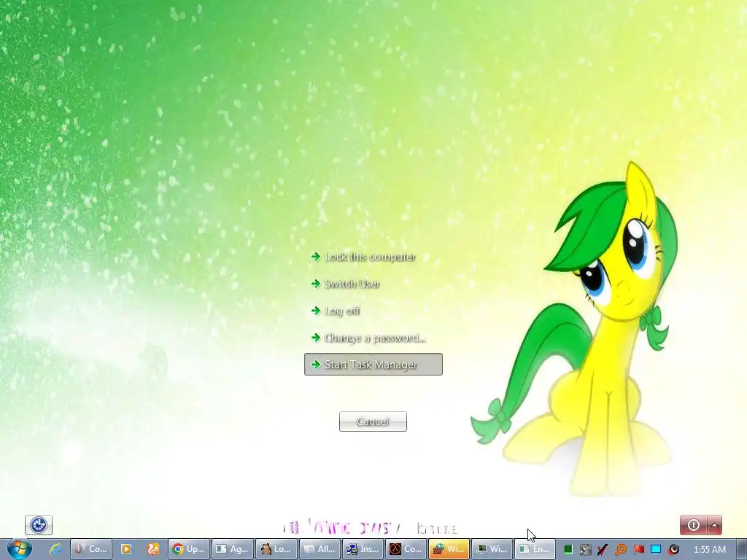Click orange magnifier tray icon
The image size is (747, 560).
pos(621,550)
